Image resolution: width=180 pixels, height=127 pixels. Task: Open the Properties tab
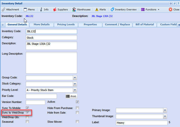90,25
